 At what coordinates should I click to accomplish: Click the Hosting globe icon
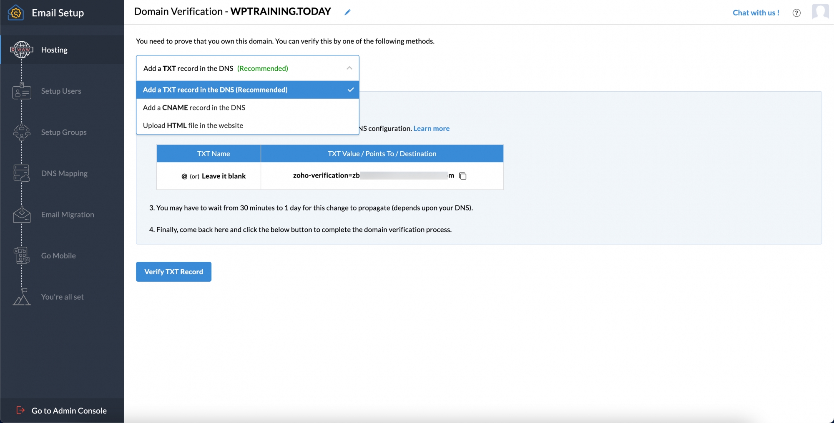pyautogui.click(x=22, y=50)
